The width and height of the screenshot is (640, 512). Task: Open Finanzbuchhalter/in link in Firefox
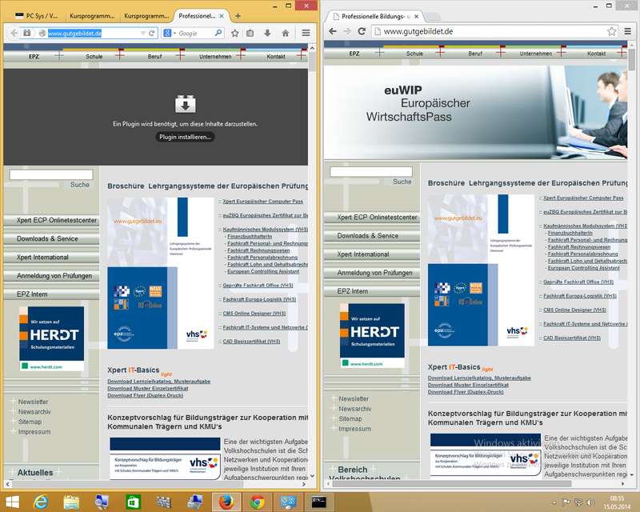point(250,237)
